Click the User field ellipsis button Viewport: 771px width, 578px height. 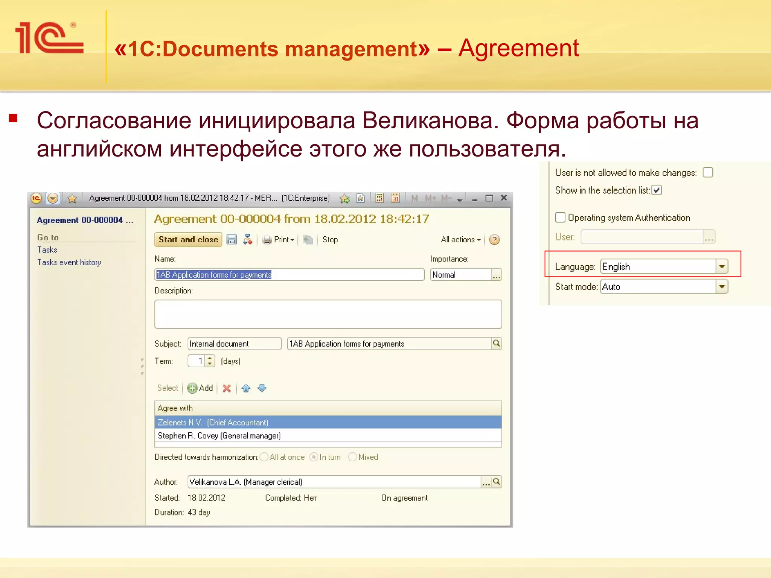click(x=709, y=237)
